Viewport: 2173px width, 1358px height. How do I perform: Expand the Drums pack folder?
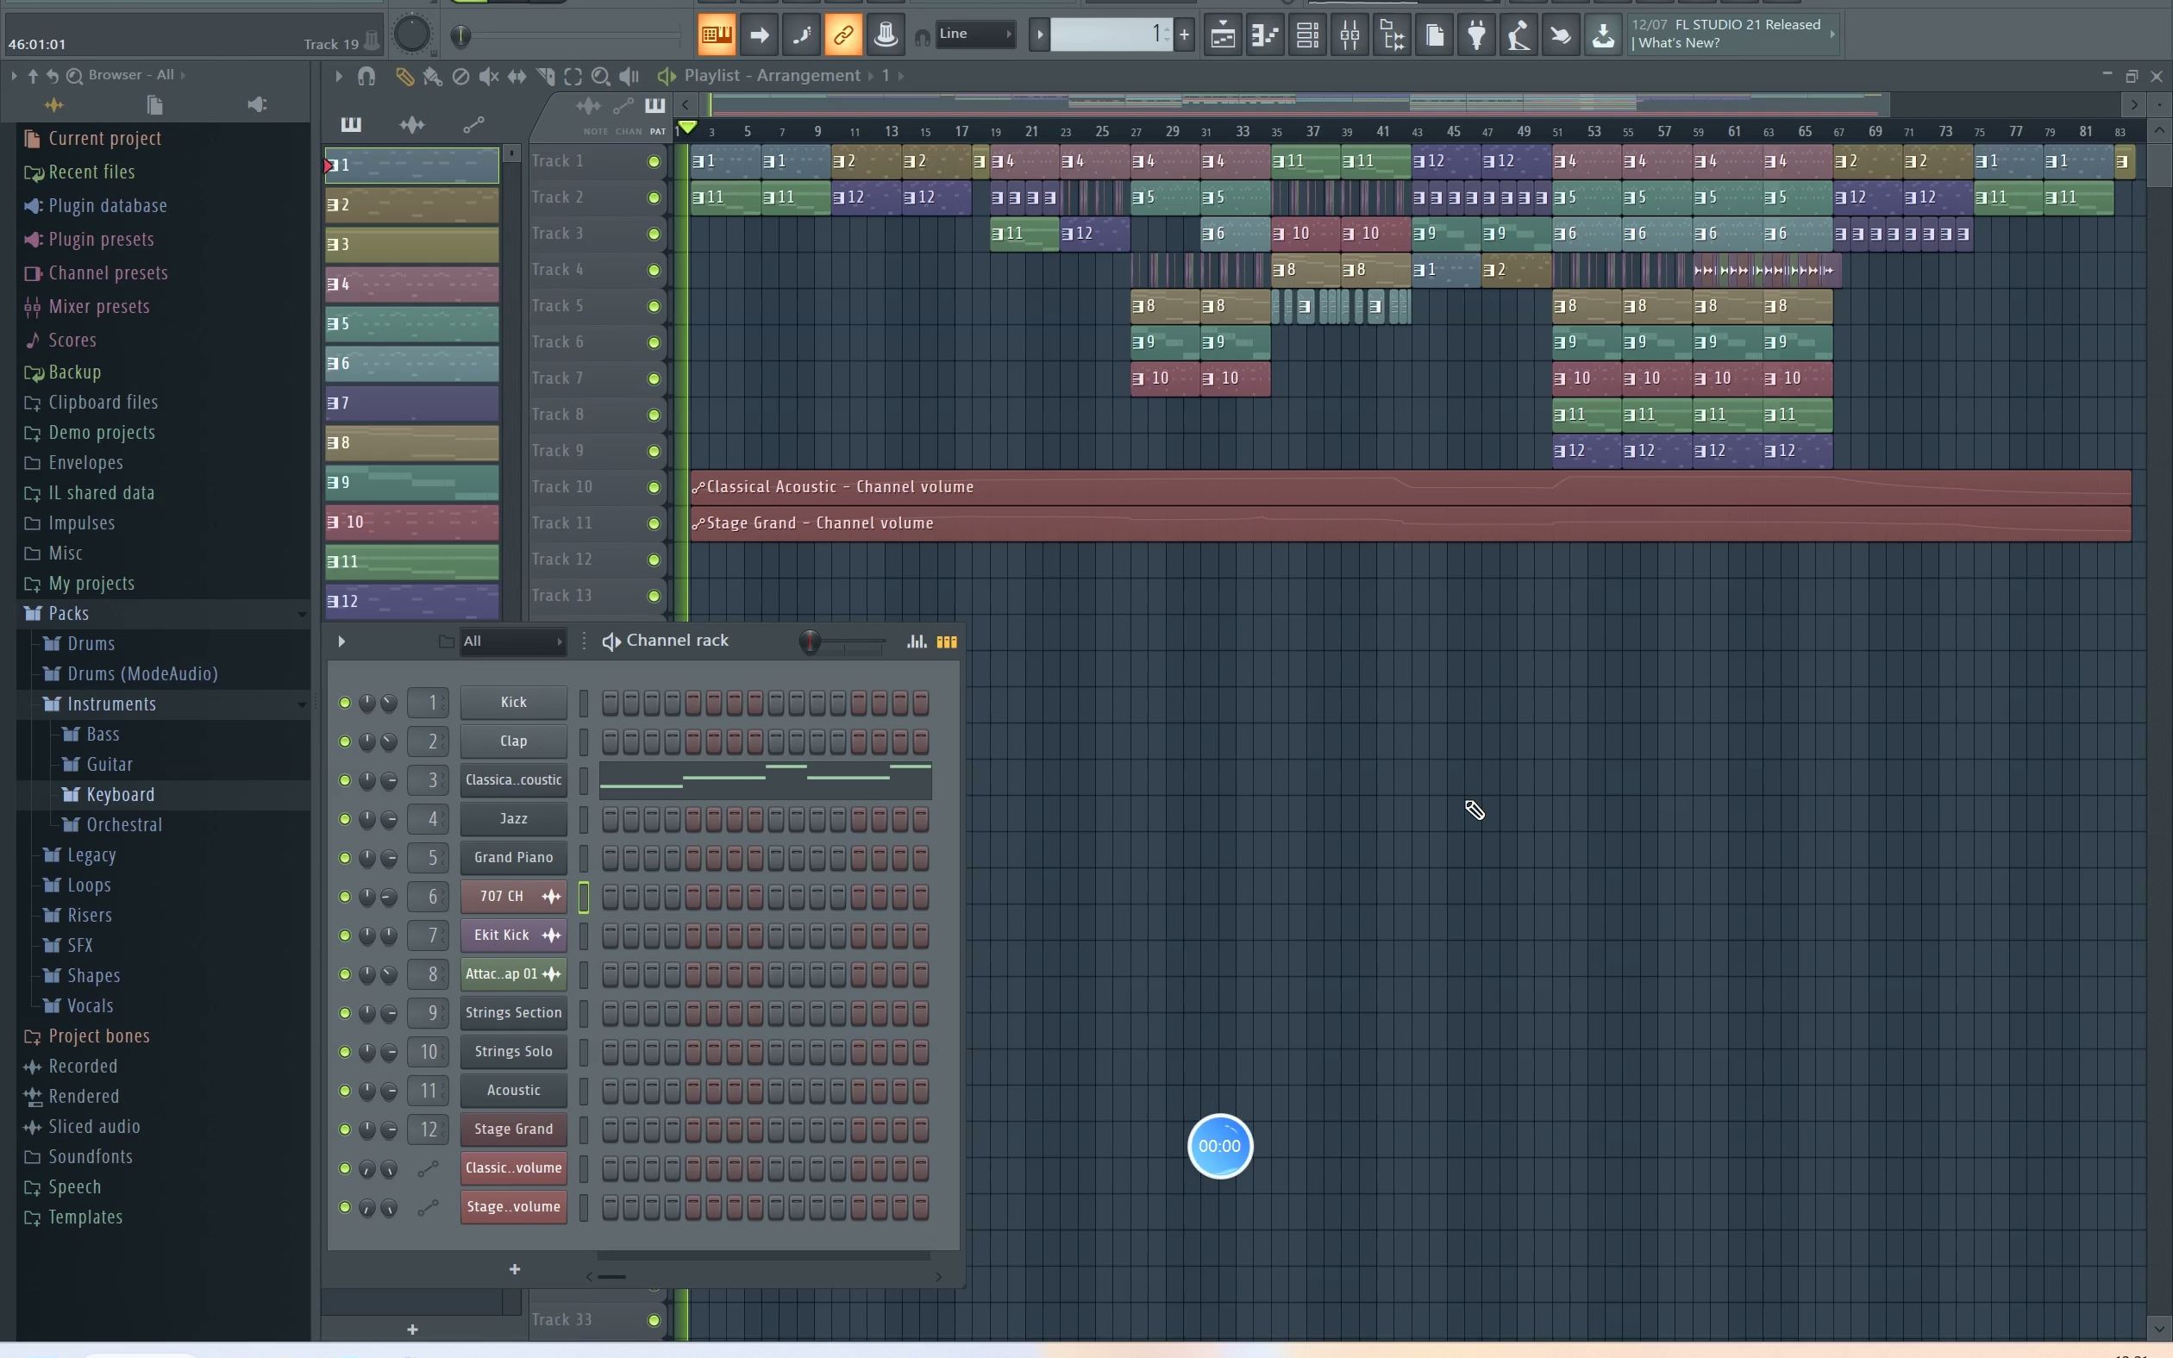91,644
